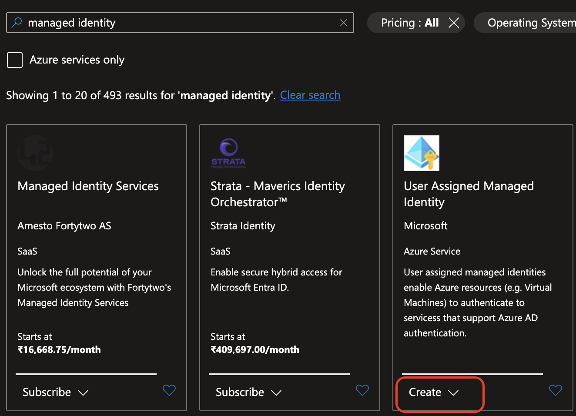Open Managed Identity Services card logo
This screenshot has height=416, width=576.
coord(35,153)
